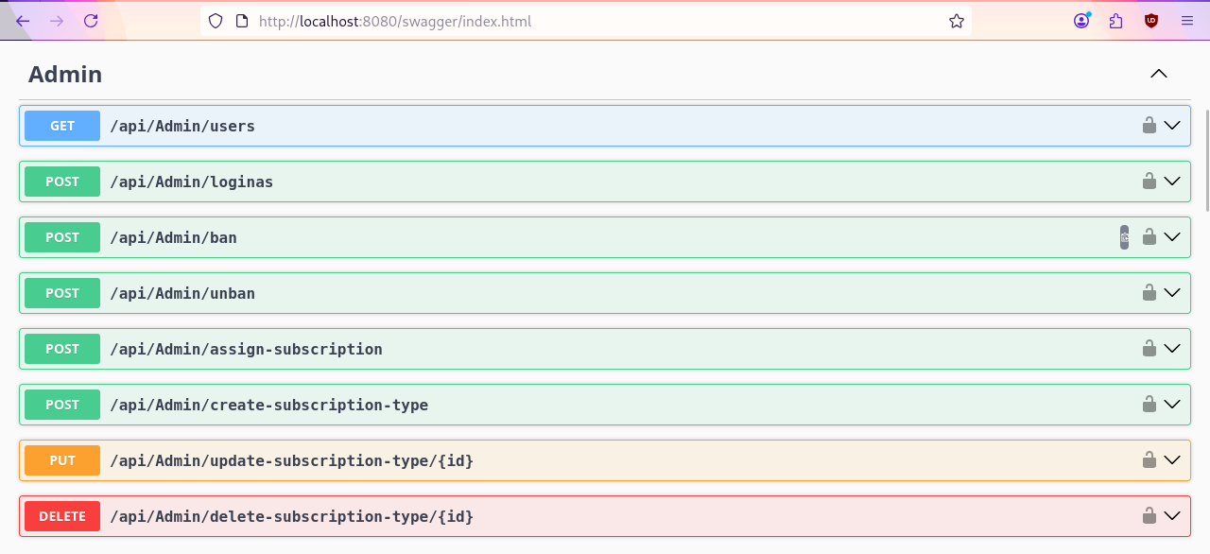Open the Firefox hamburger menu

[x=1185, y=20]
